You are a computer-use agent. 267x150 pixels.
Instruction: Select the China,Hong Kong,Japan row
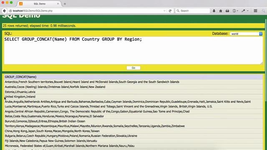[x=133, y=131]
